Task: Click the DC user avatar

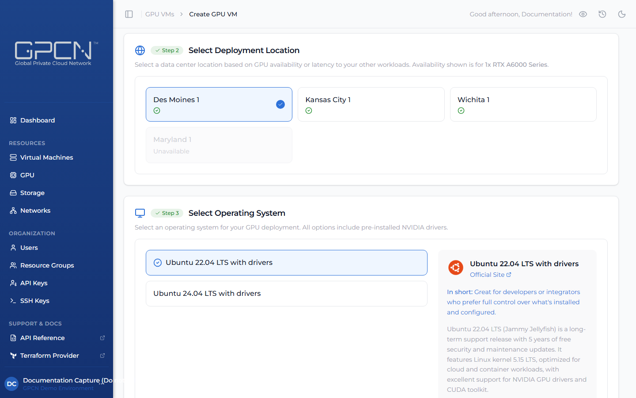Action: click(x=12, y=384)
